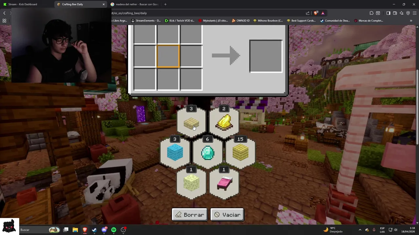
Task: Select the bottom-center crafting grid slot
Action: point(168,79)
